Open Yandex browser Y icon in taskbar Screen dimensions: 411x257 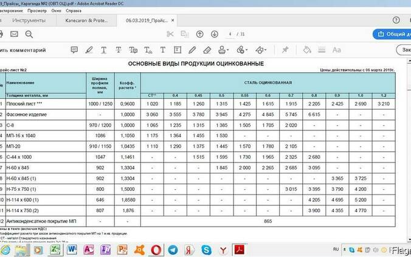pos(223,250)
